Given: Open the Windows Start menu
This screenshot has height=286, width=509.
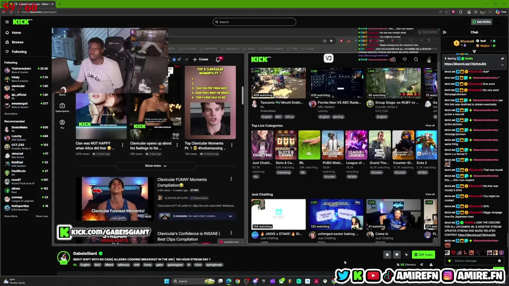Looking at the screenshot, I should pyautogui.click(x=167, y=281).
